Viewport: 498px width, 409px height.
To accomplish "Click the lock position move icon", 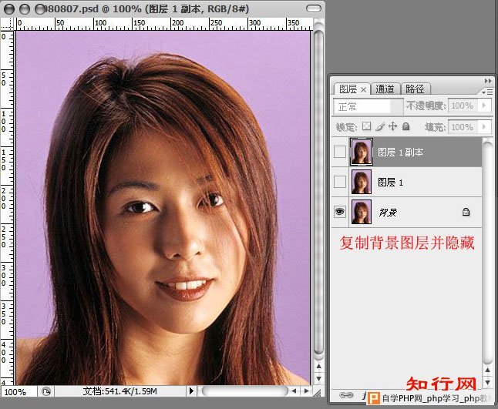I will pyautogui.click(x=393, y=126).
